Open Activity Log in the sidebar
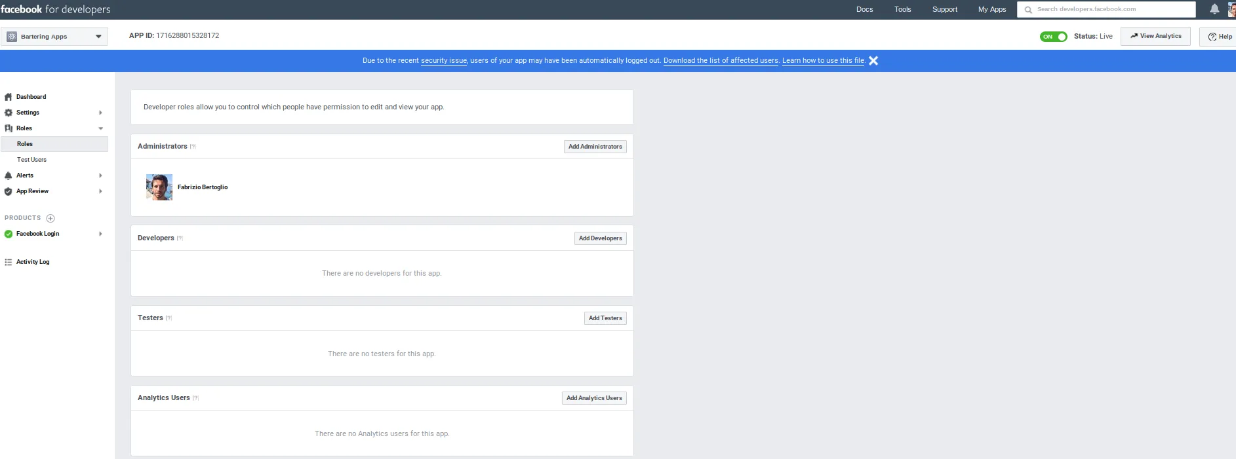 [x=33, y=262]
